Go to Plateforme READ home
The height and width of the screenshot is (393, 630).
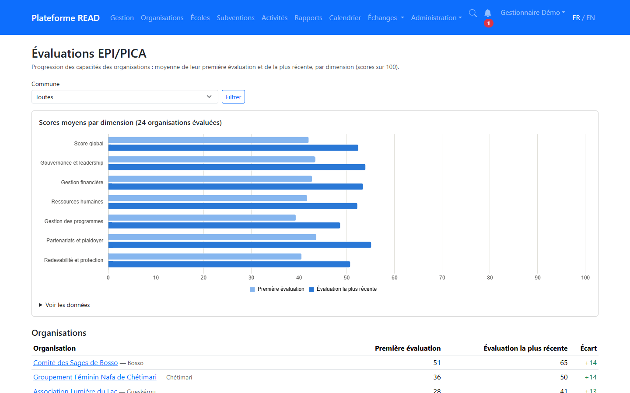[66, 18]
